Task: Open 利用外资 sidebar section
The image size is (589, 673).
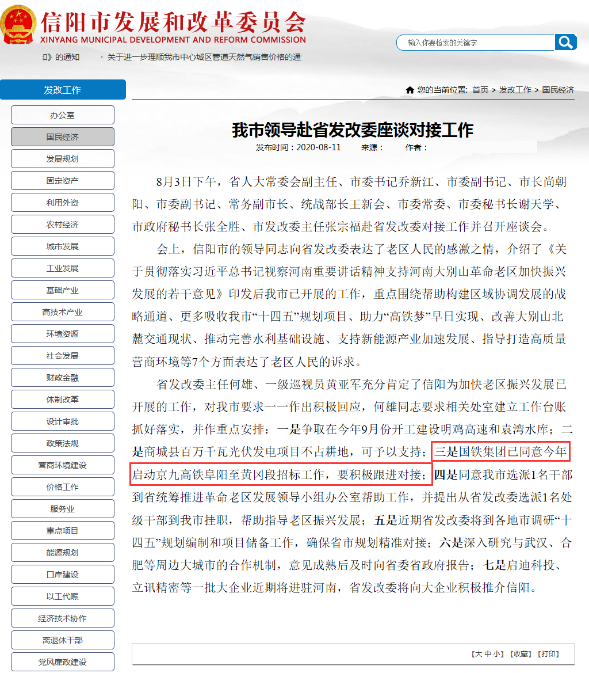Action: [63, 203]
